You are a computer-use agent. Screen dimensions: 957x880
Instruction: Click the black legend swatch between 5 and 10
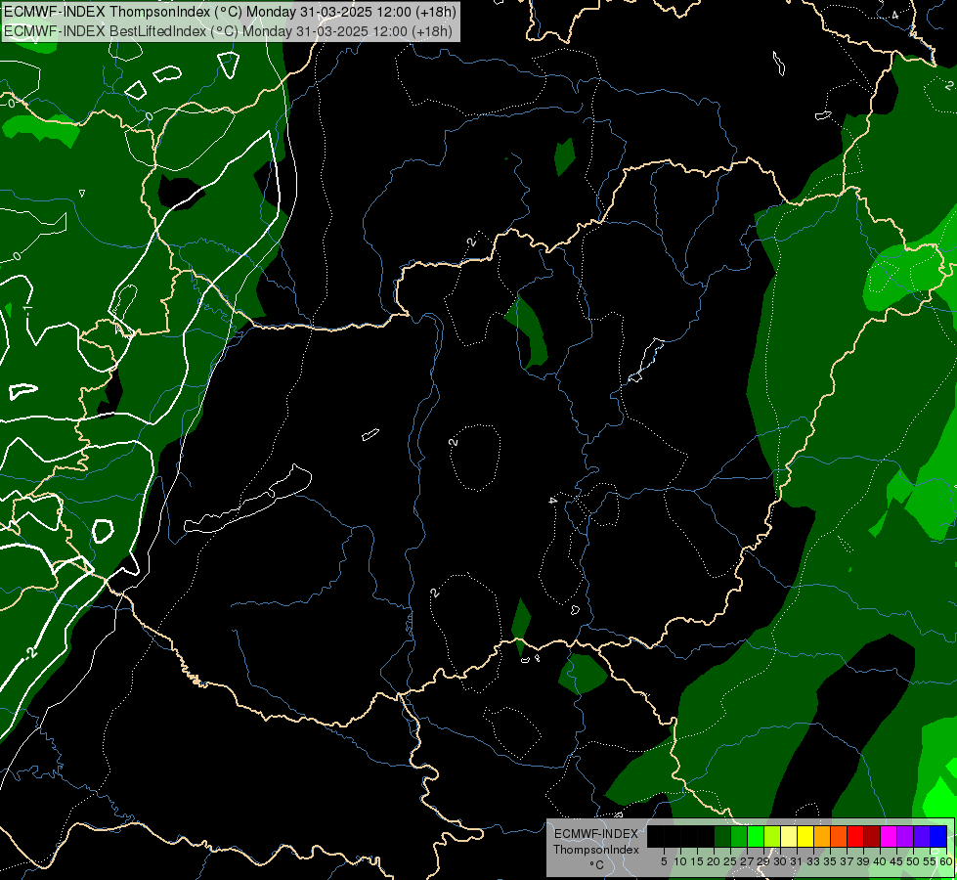point(673,836)
